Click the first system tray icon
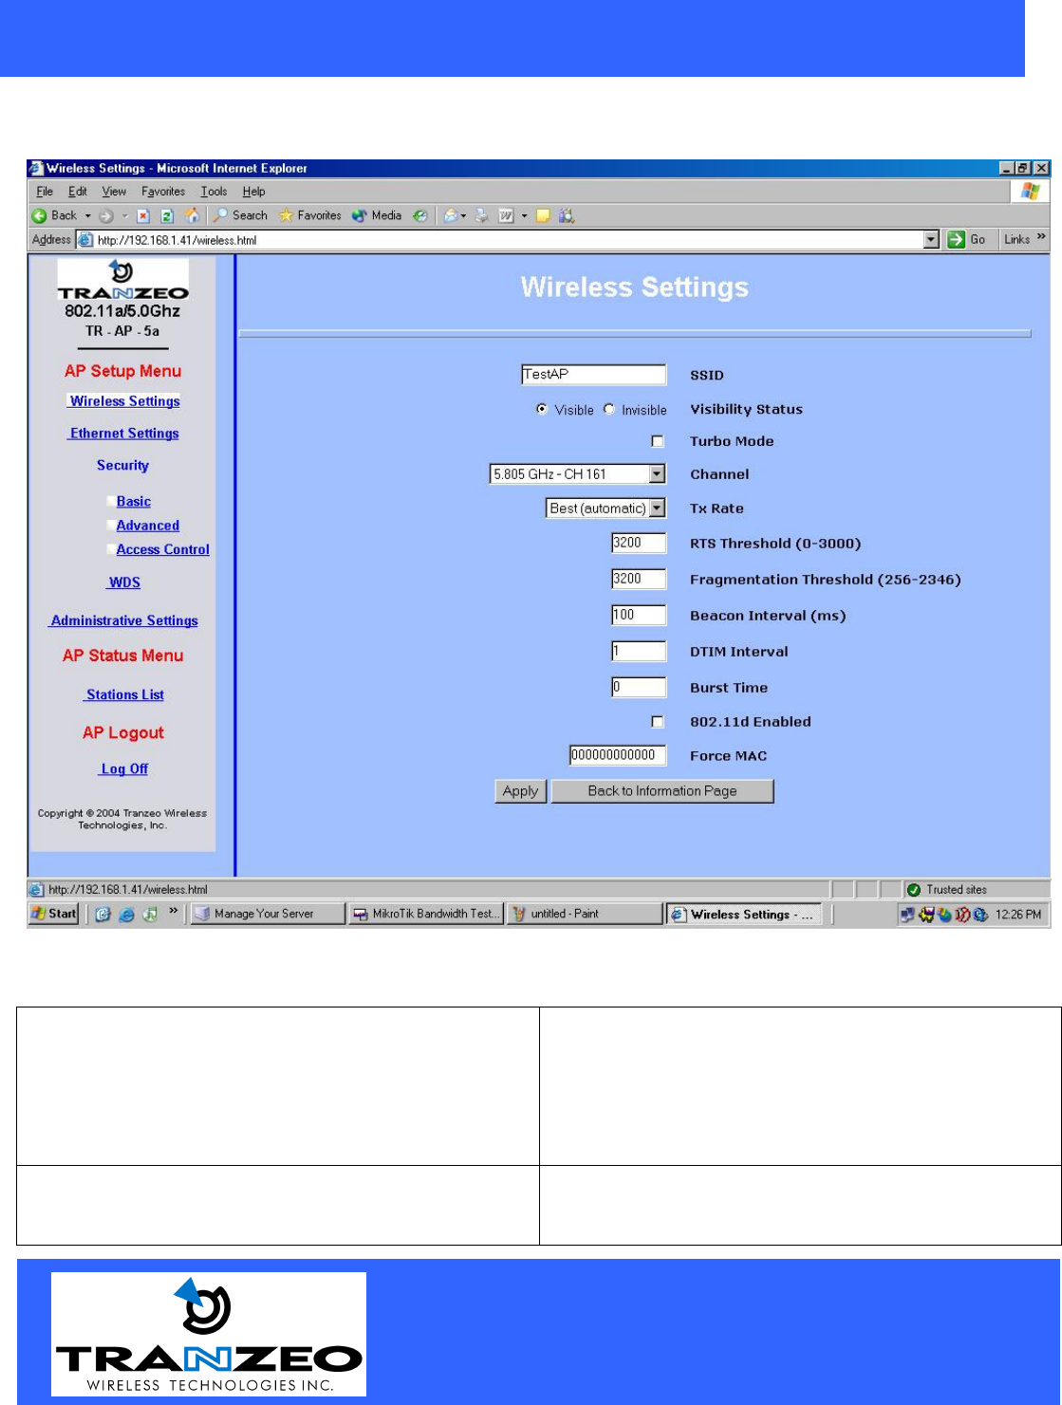 point(908,915)
